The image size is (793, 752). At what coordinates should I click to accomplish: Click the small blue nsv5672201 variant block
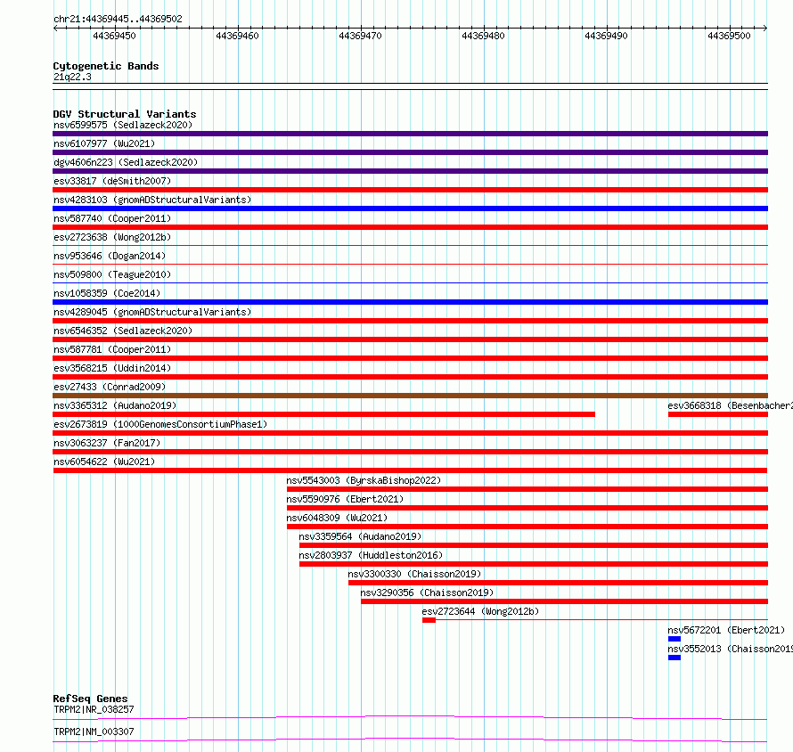674,639
